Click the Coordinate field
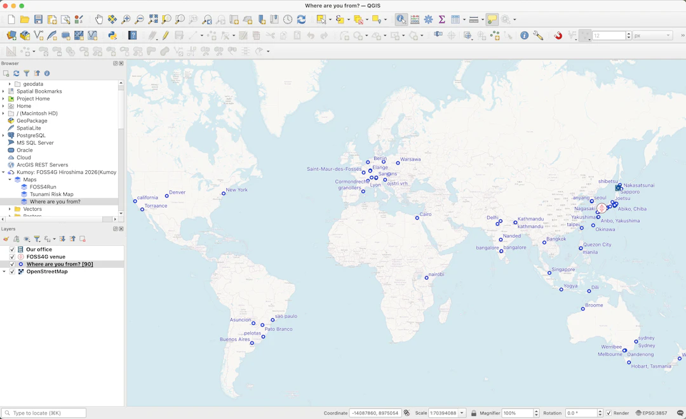The image size is (686, 419). tap(375, 413)
